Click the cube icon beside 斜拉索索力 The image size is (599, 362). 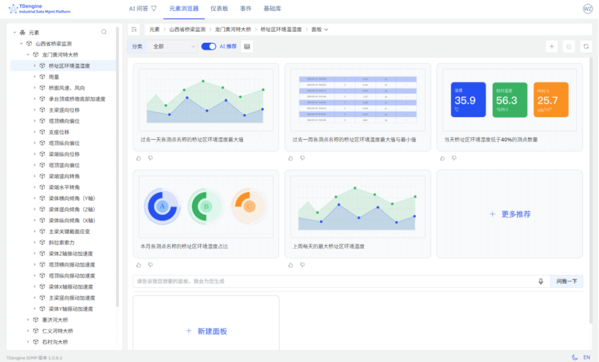42,243
